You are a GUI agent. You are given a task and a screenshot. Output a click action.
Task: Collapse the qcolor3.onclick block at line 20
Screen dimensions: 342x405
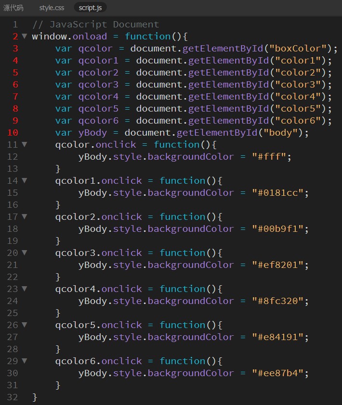click(x=24, y=253)
